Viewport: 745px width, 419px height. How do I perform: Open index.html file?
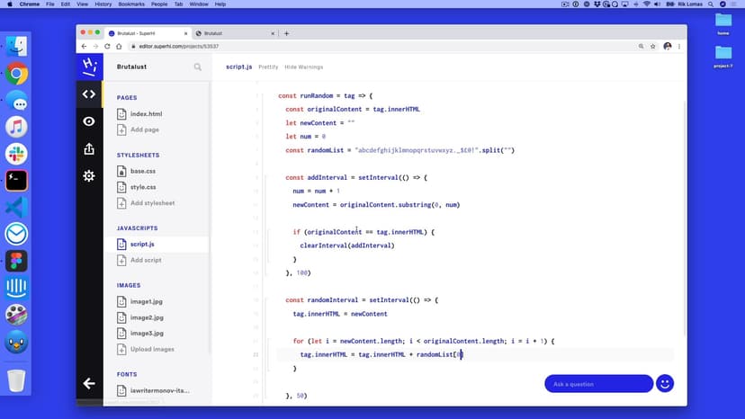[x=146, y=114]
